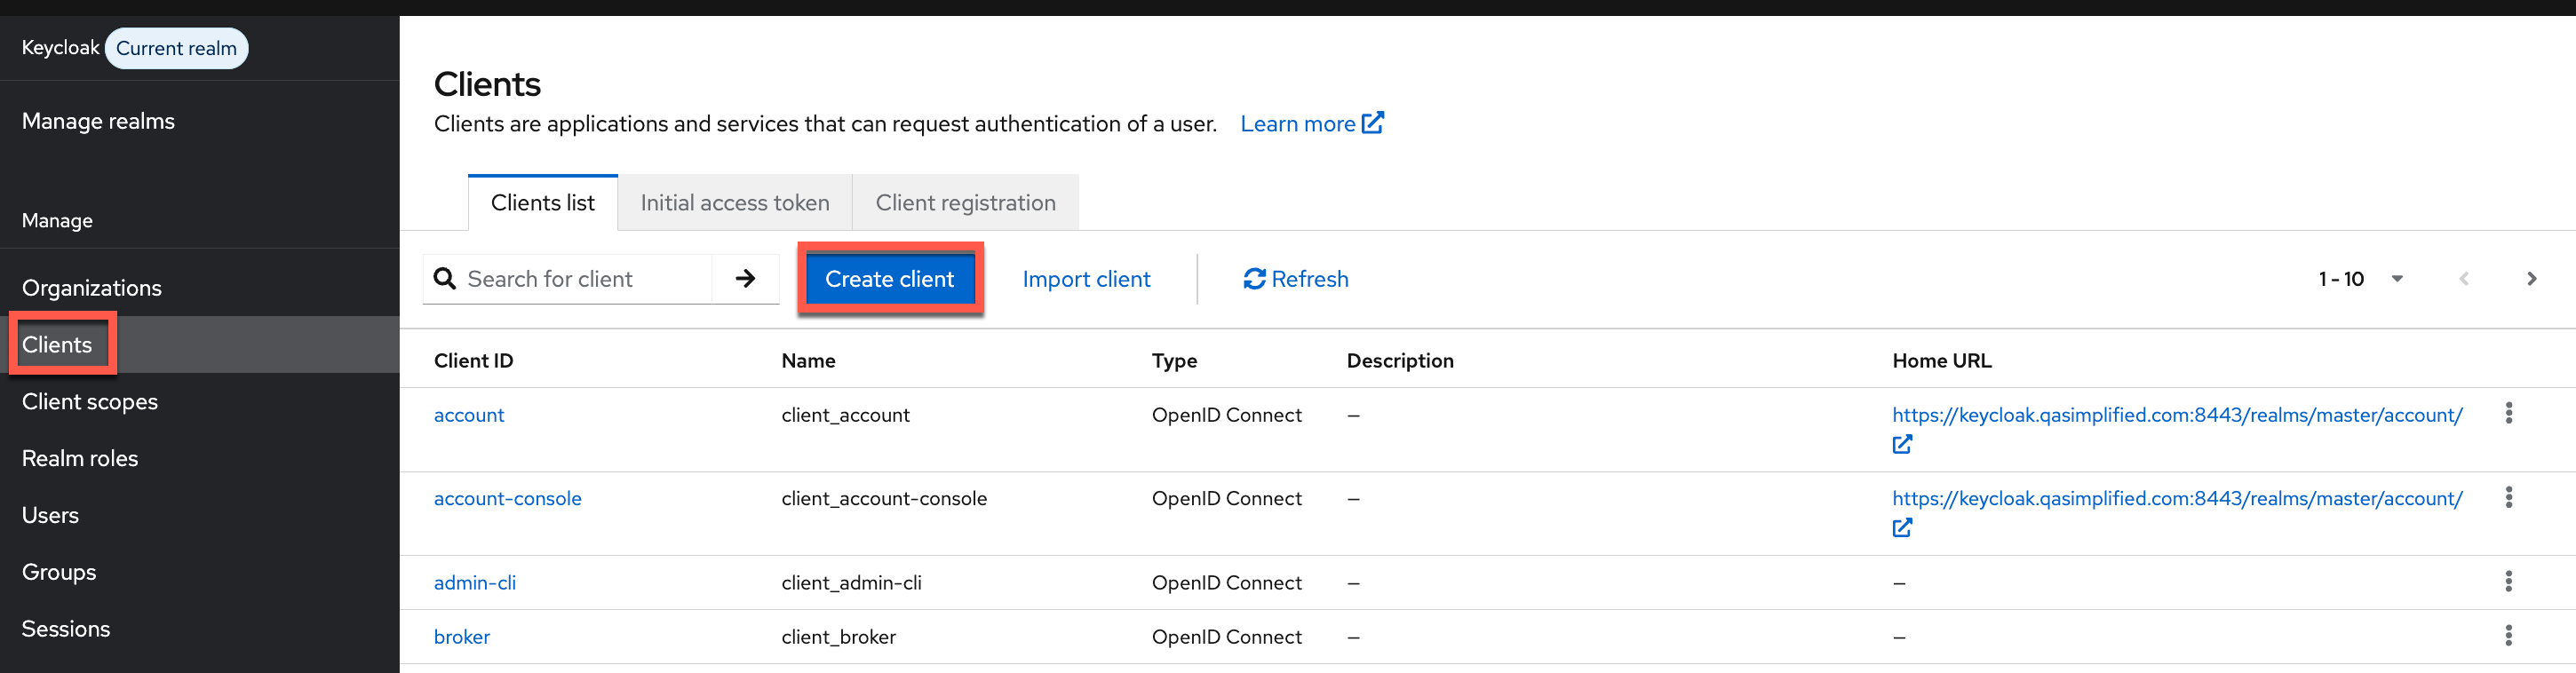Open the admin-cli client link
Image resolution: width=2576 pixels, height=673 pixels.
point(475,583)
